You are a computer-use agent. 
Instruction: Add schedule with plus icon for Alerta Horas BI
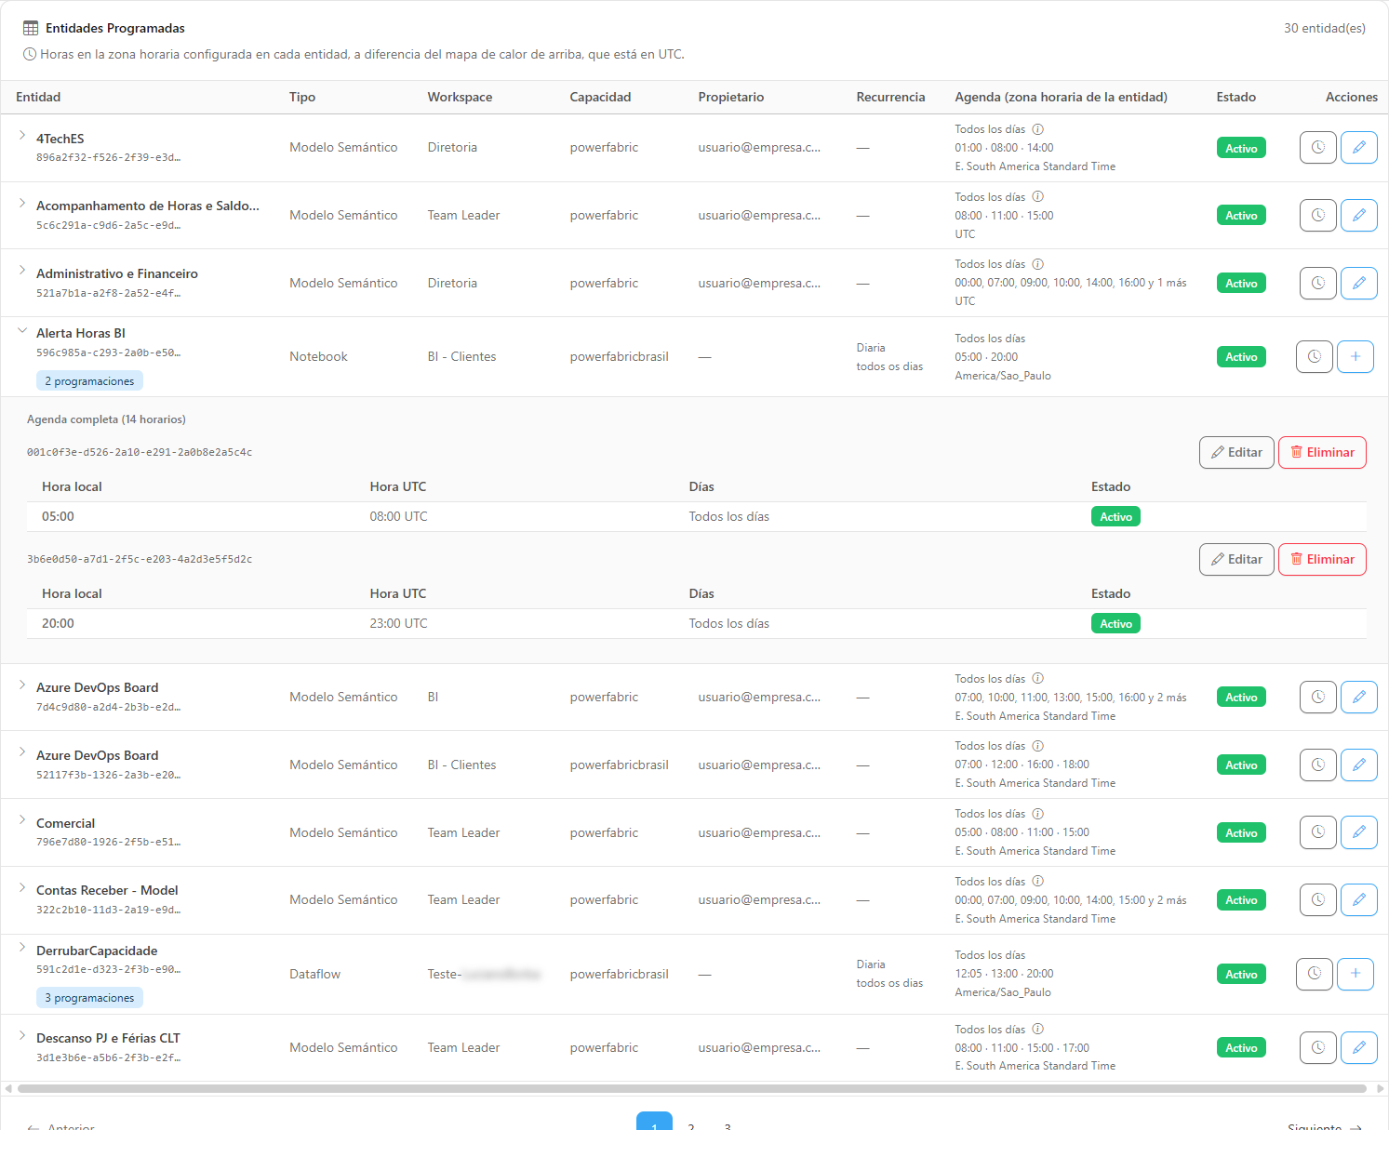[x=1355, y=356]
